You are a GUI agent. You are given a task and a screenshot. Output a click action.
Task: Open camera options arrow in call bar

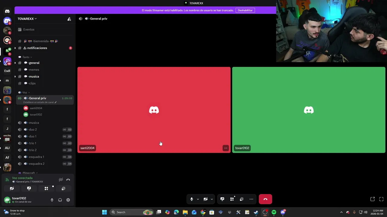point(212,199)
